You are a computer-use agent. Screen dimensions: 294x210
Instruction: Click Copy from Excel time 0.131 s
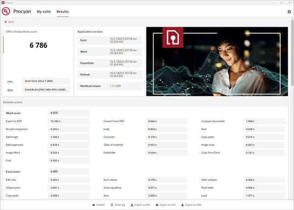(x=264, y=153)
